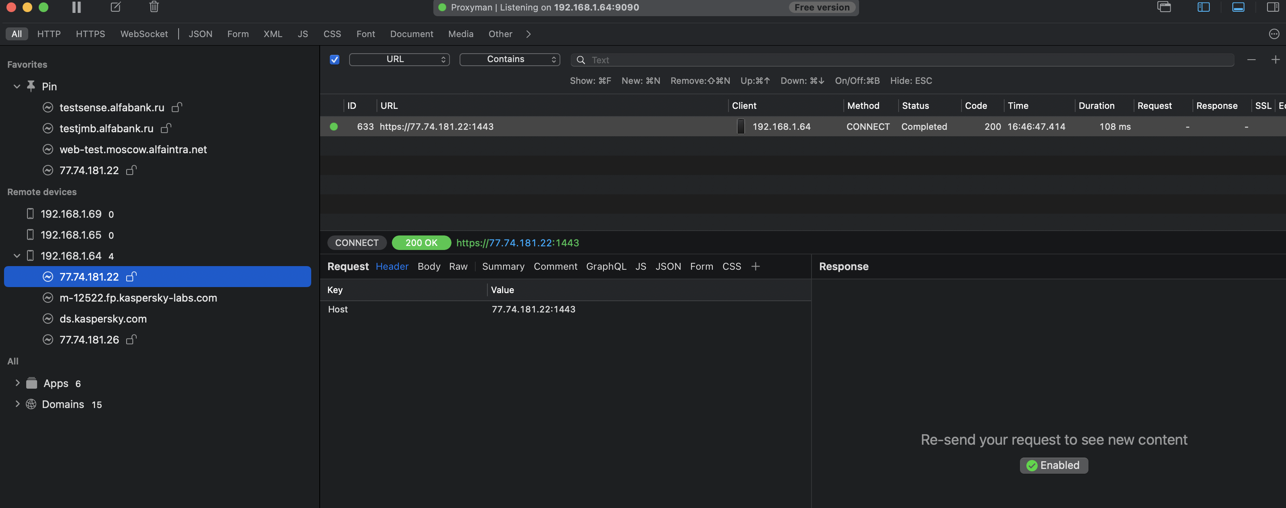Uncheck the filter enable checkbox
The width and height of the screenshot is (1286, 508).
pos(335,59)
